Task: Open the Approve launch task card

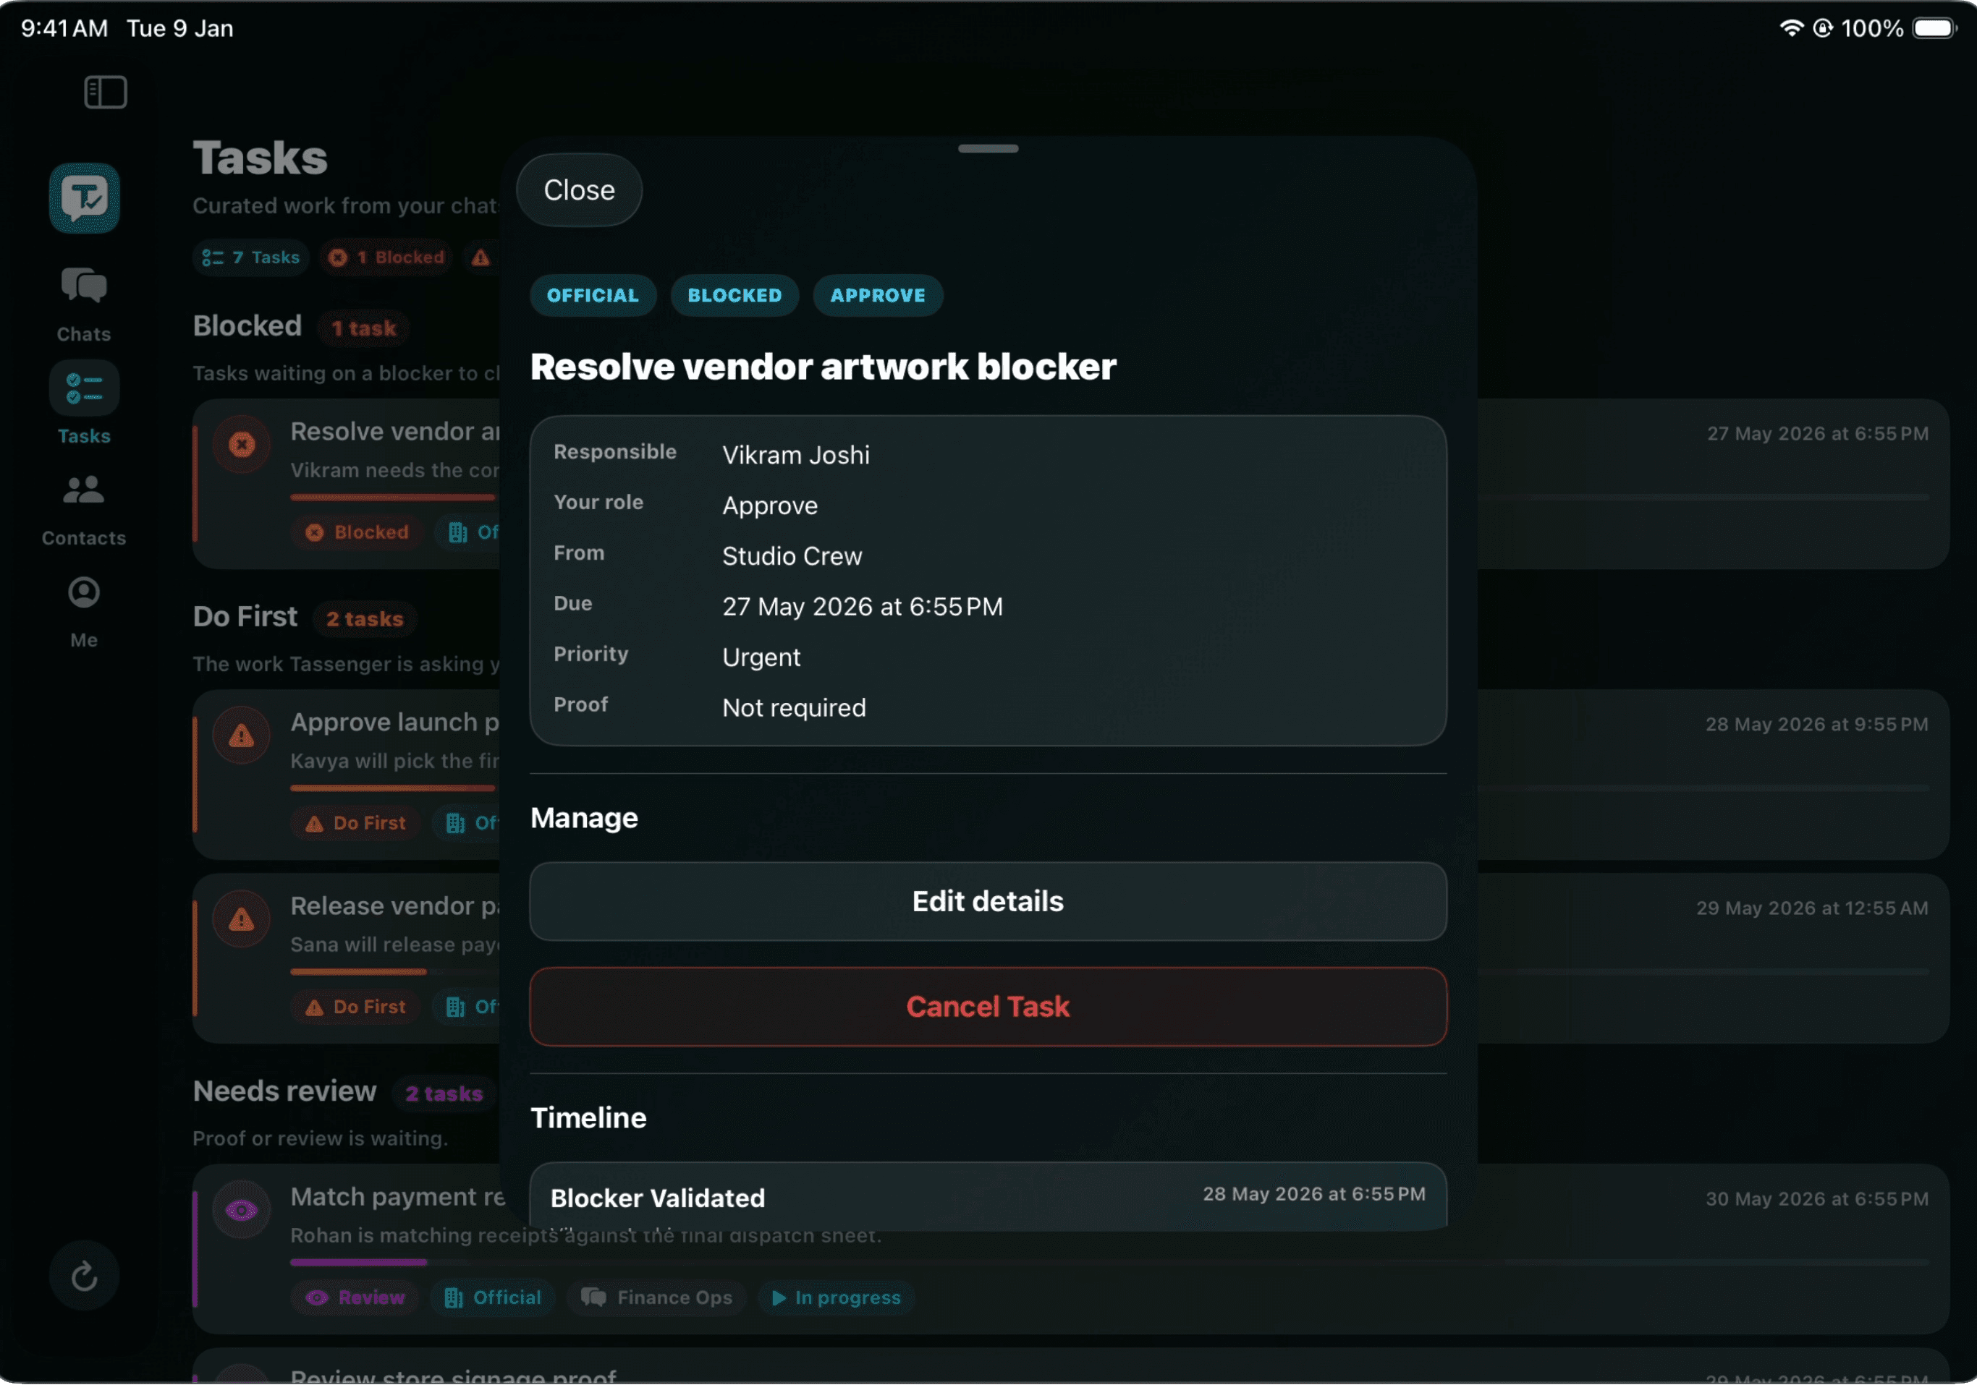Action: 347,775
